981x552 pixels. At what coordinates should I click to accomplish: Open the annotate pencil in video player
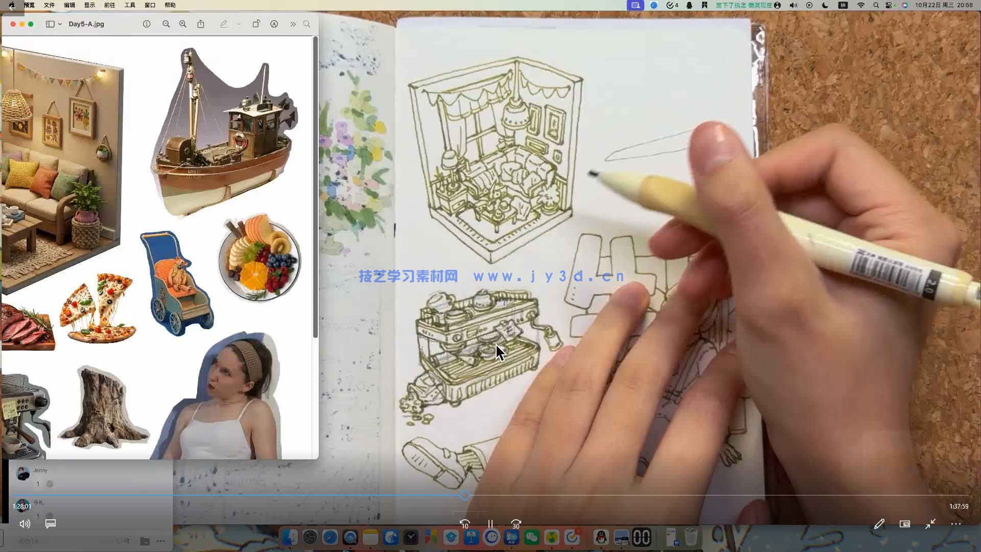point(879,524)
